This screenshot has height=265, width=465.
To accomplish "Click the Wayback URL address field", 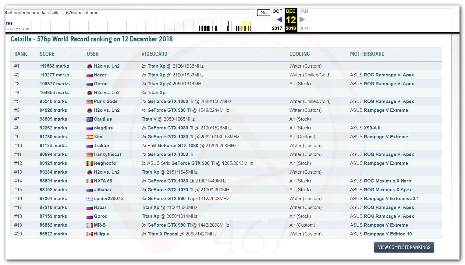I will tap(130, 13).
